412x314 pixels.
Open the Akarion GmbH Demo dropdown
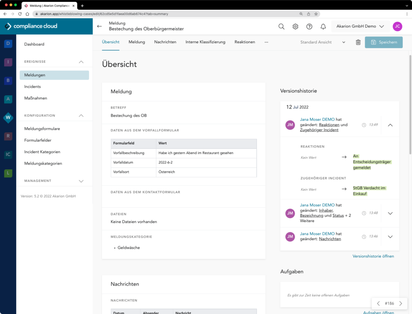(360, 27)
